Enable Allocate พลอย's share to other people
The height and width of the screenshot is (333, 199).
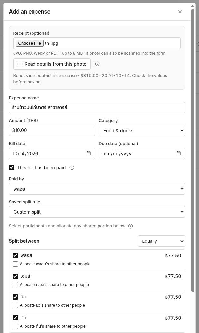click(15, 264)
